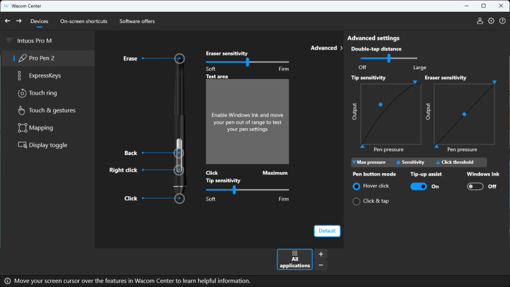This screenshot has width=510, height=287.
Task: Click the forward navigation arrow
Action: point(19,21)
